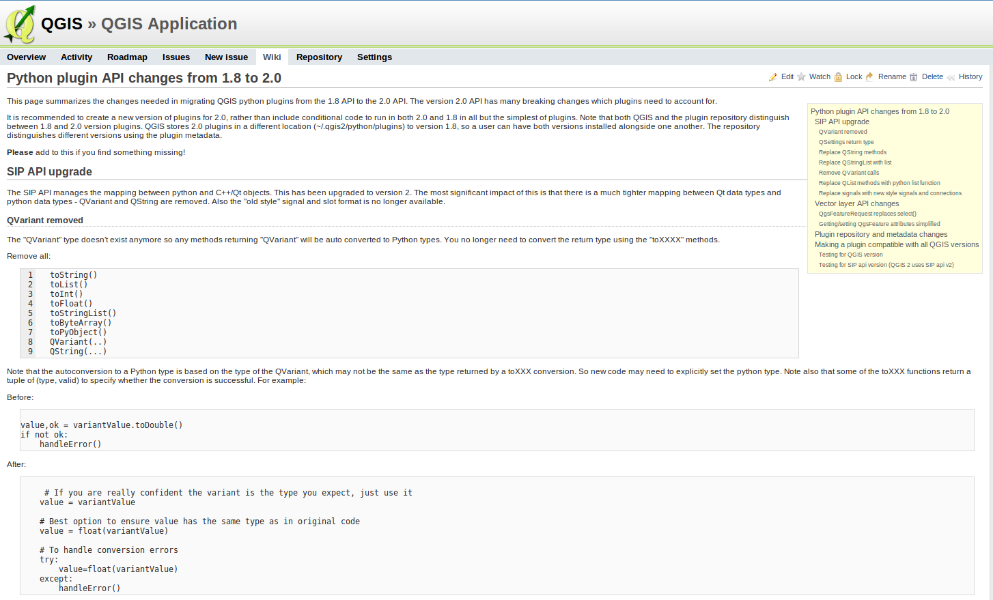Image resolution: width=993 pixels, height=600 pixels.
Task: Click the QGIS breadcrumb link in header
Action: (61, 24)
